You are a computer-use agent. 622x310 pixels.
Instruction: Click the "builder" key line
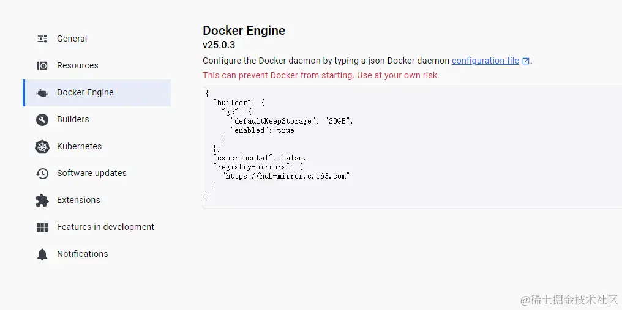239,103
